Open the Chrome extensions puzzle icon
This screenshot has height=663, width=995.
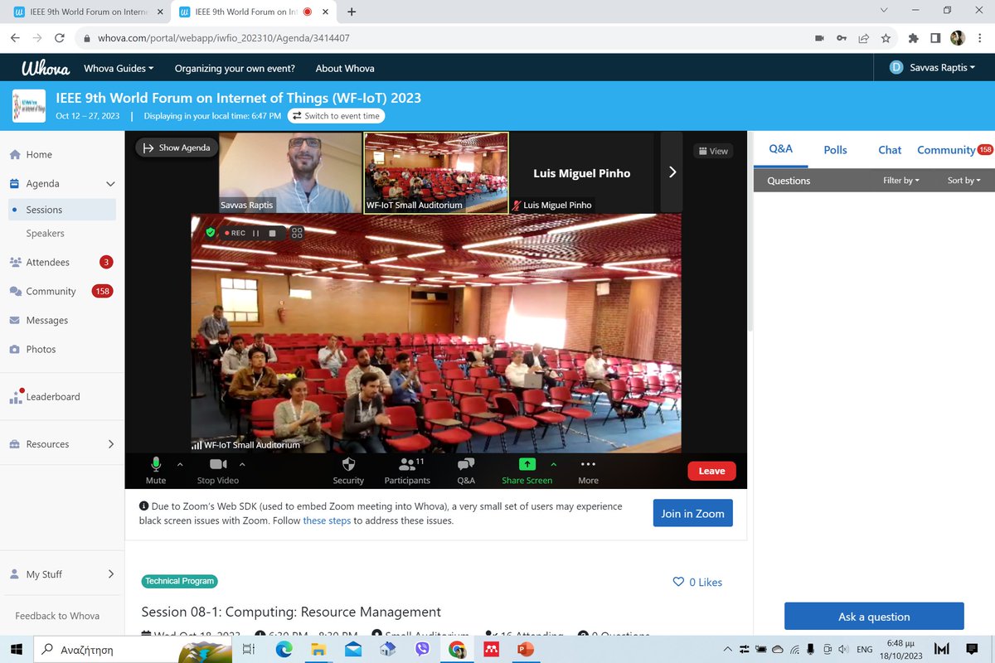[914, 38]
